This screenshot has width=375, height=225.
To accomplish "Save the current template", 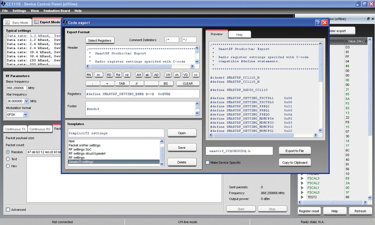I will 182,148.
